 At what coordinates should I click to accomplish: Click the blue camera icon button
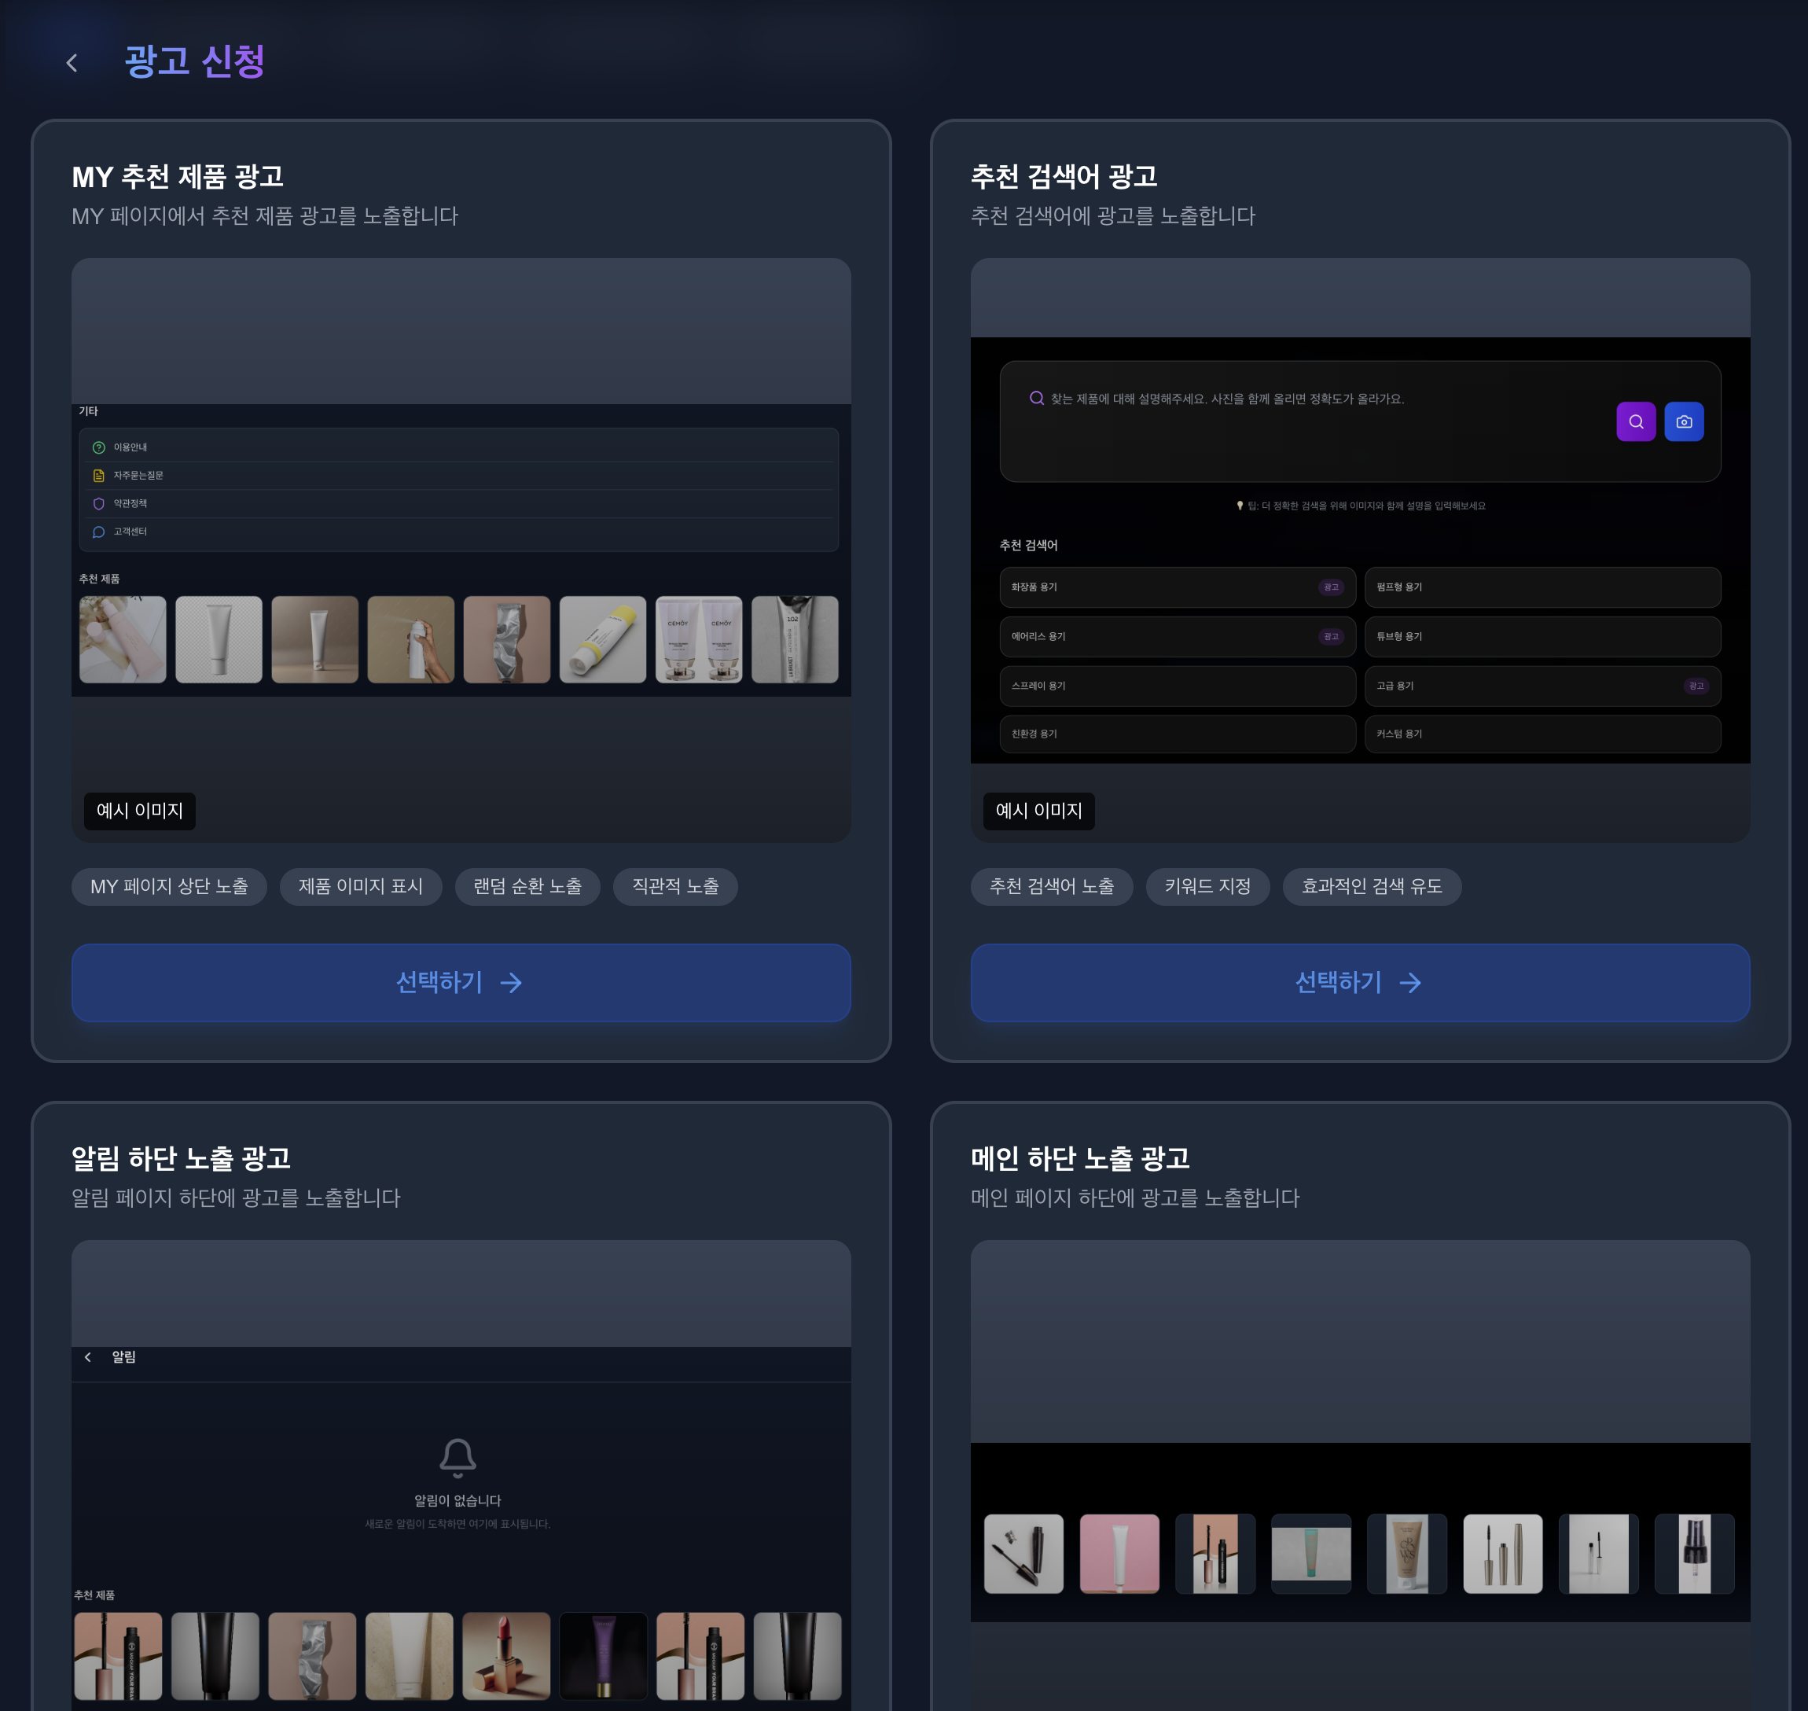pyautogui.click(x=1683, y=421)
